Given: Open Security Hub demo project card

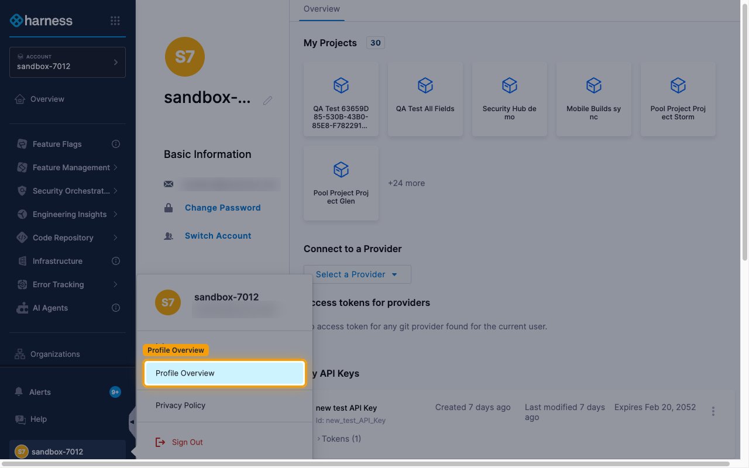Looking at the screenshot, I should pos(510,99).
